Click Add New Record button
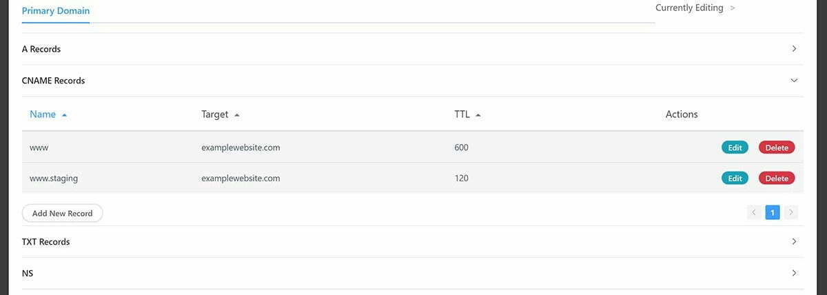This screenshot has width=827, height=295. 62,213
